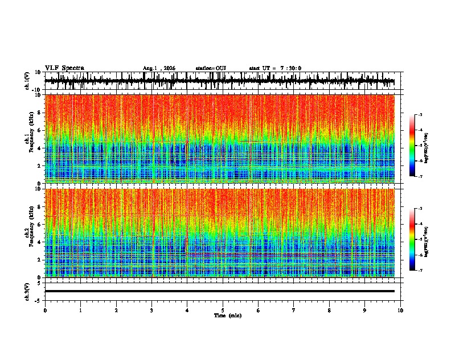
Task: Click the ch.3(V) axis label
Action: point(27,292)
